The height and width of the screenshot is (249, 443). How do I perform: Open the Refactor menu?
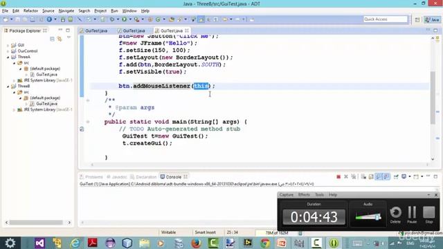point(30,11)
